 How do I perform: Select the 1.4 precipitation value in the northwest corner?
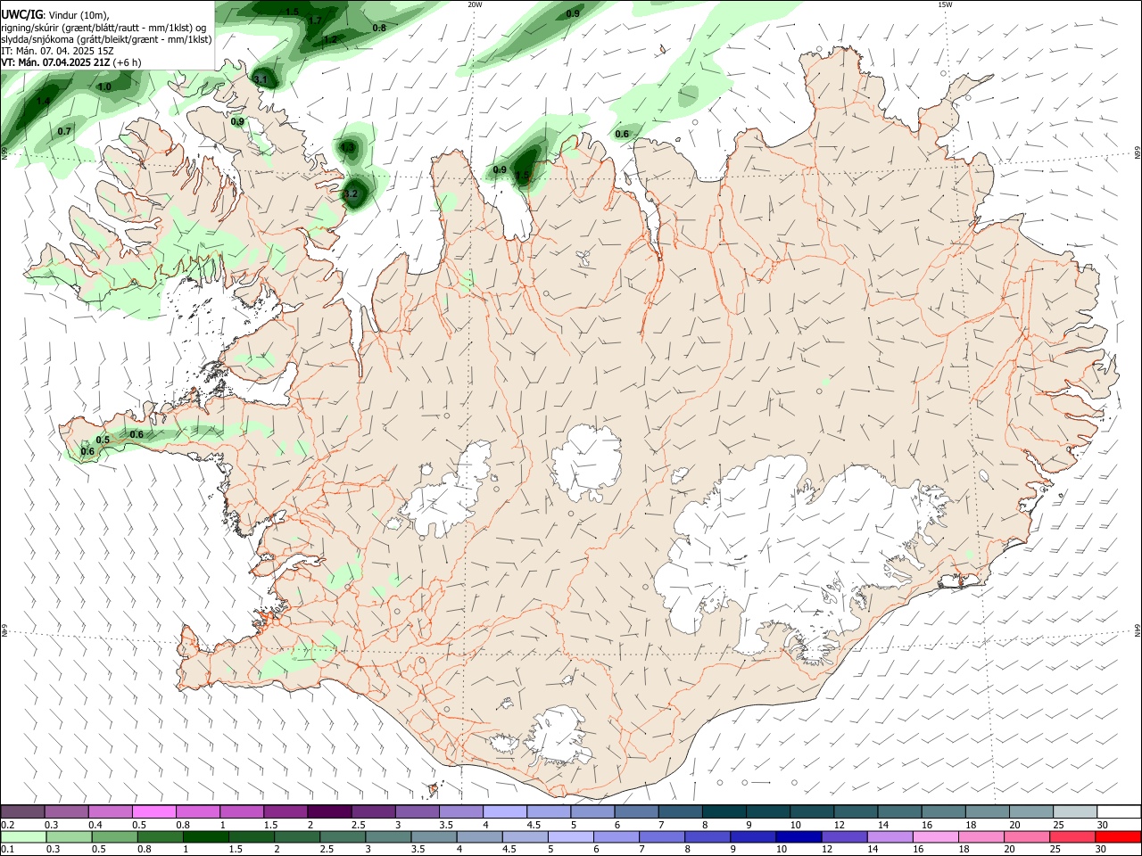pyautogui.click(x=44, y=102)
